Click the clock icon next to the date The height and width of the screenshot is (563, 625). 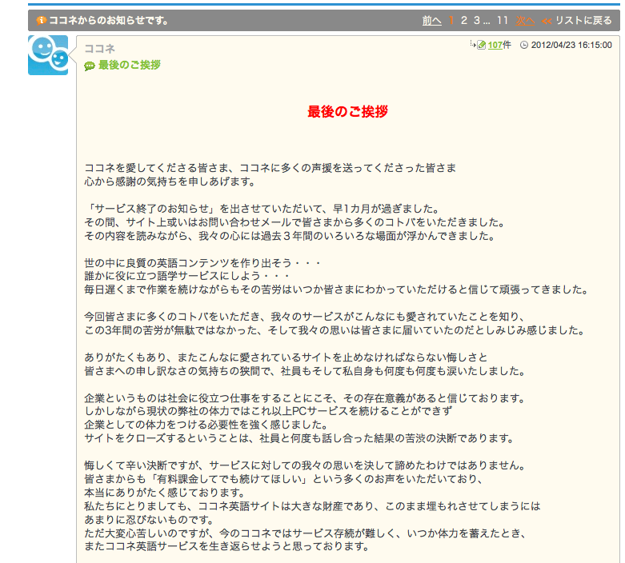(524, 45)
